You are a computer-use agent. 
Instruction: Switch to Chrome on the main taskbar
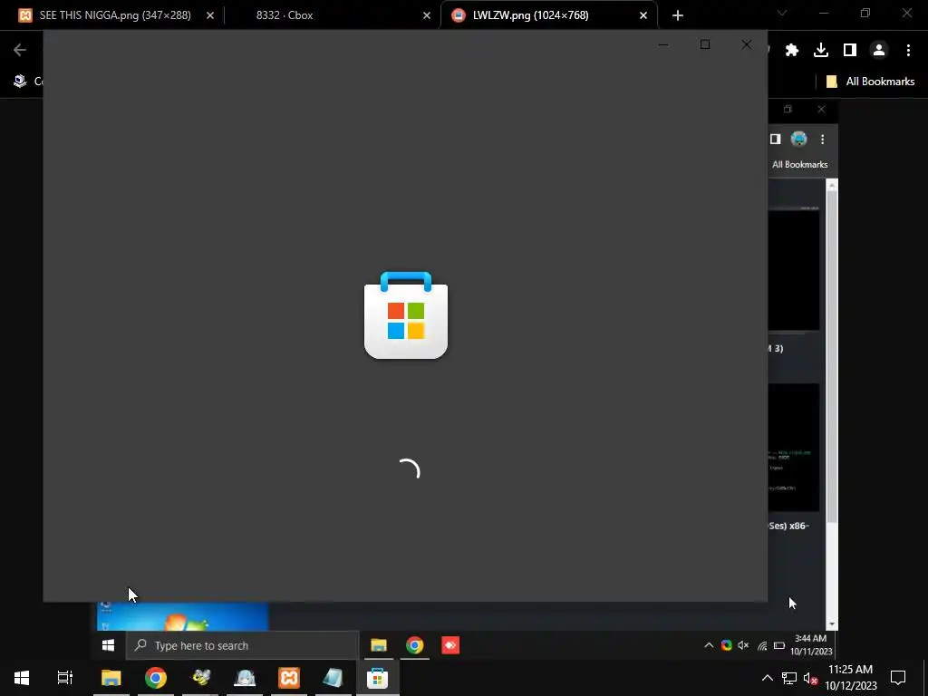tap(156, 678)
